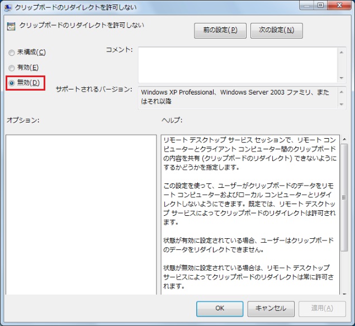
Task: Click the 適用(A) button
Action: (322, 309)
